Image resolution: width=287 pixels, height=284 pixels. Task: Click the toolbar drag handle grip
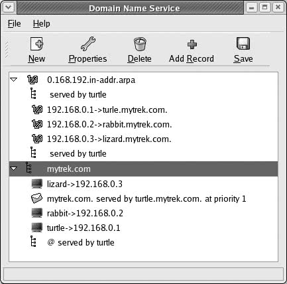point(7,50)
